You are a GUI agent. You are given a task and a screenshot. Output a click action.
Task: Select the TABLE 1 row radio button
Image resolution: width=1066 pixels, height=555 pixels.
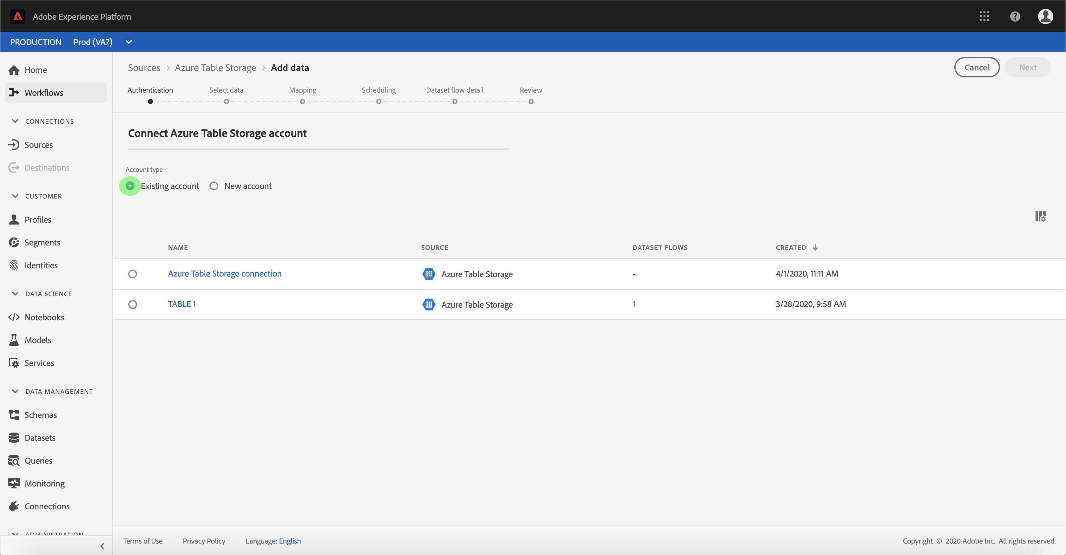[x=132, y=305]
